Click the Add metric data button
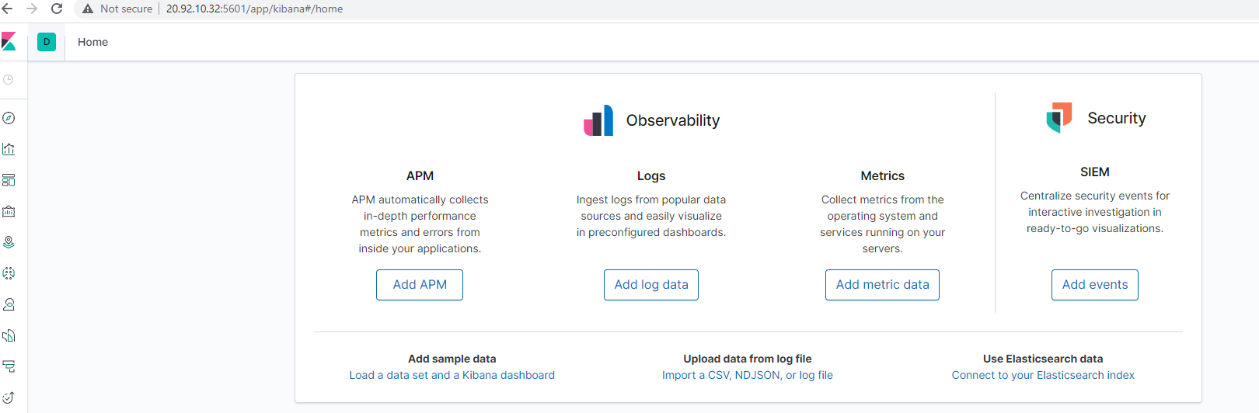This screenshot has width=1259, height=413. (x=882, y=285)
